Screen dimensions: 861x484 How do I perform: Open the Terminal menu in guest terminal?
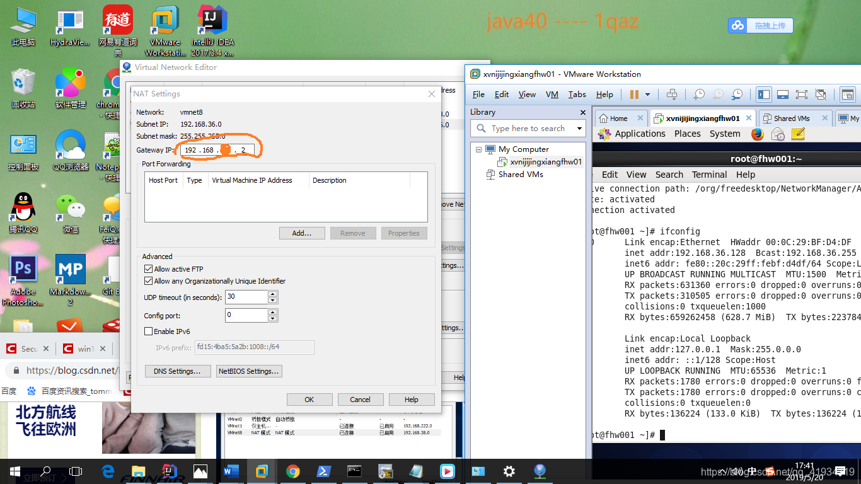click(x=710, y=175)
